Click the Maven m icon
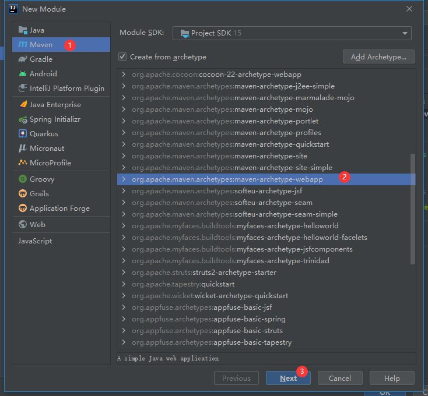428x396 pixels. pos(23,44)
